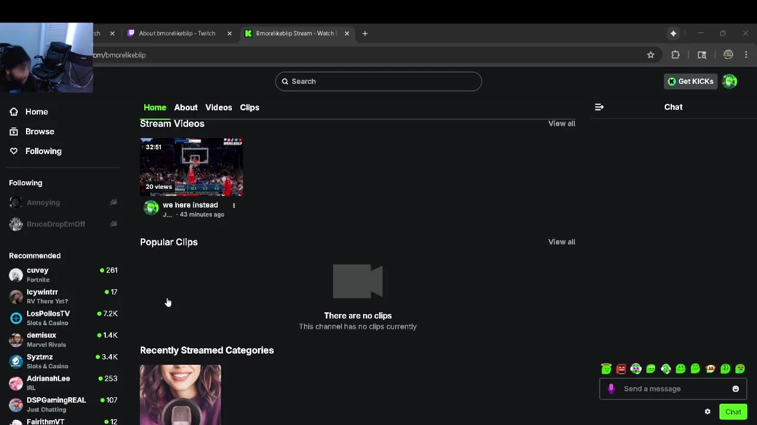Open the Browse icon in the sidebar
The height and width of the screenshot is (425, 757).
(x=14, y=132)
